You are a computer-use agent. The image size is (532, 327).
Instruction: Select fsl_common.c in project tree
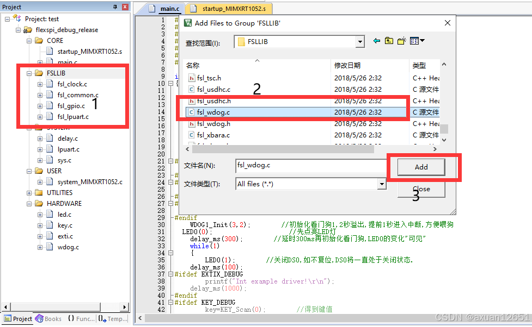(78, 95)
